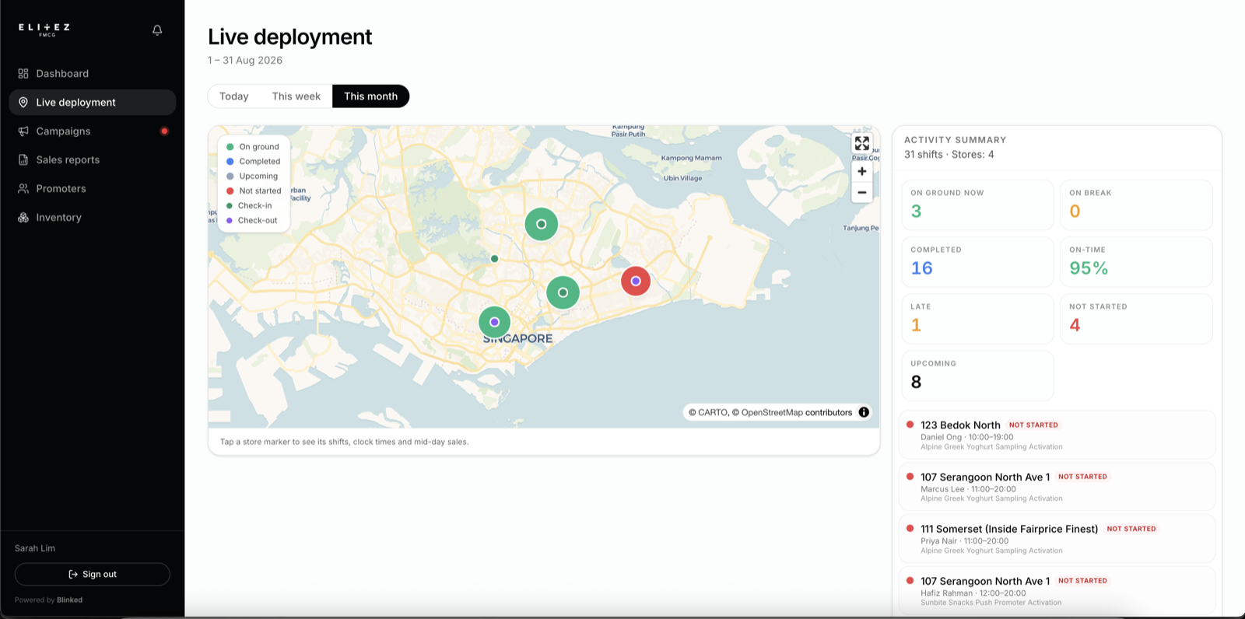Zoom out on the map
The height and width of the screenshot is (619, 1245).
[x=862, y=192]
